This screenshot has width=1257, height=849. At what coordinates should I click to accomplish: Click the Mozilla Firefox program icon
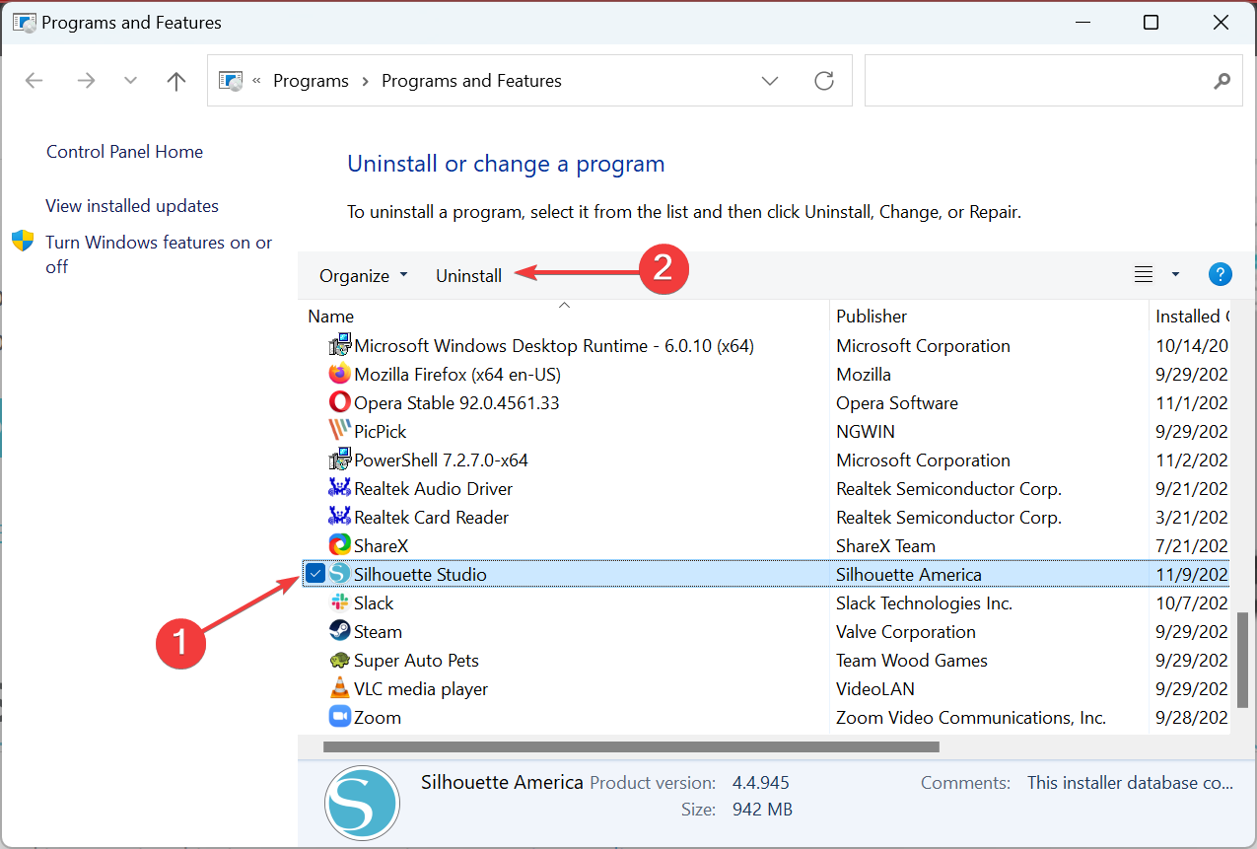339,375
